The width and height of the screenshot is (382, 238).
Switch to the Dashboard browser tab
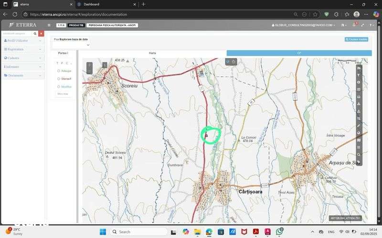coord(106,4)
